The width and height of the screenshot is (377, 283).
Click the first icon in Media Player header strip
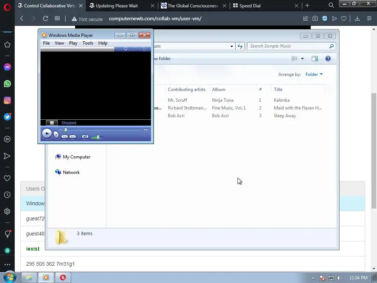click(x=125, y=49)
